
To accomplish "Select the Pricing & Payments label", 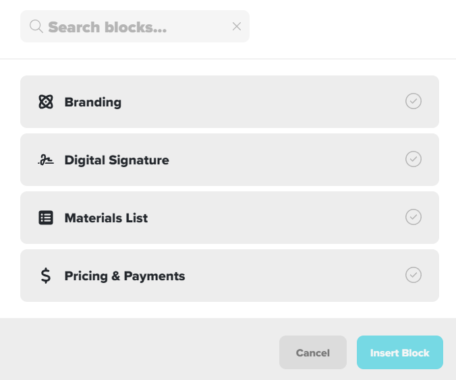I will pos(125,276).
